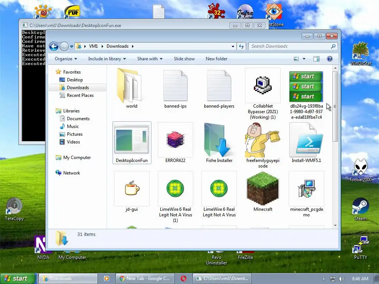Select the freefamilyguyepisode file icon

point(263,140)
